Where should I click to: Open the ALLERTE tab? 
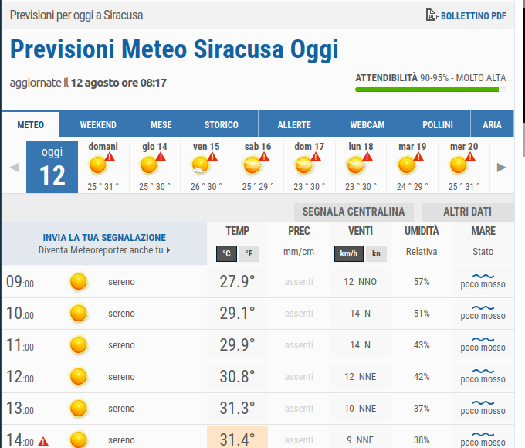293,124
